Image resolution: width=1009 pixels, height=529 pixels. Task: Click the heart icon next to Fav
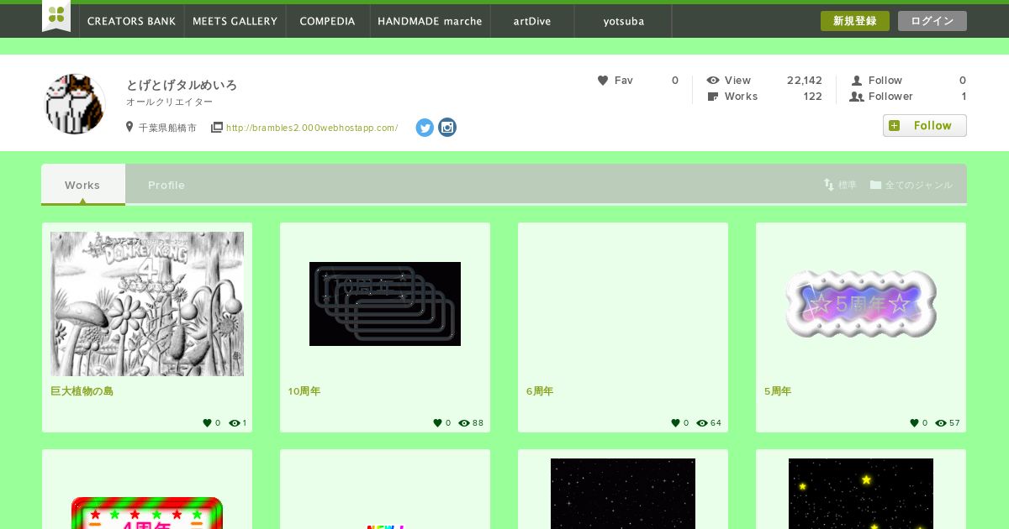click(603, 81)
